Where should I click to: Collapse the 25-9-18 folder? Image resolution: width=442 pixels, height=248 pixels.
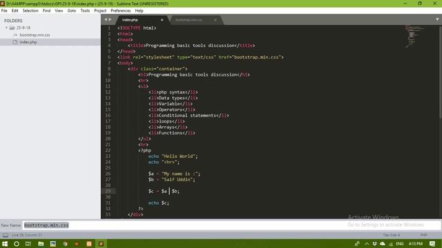[x=6, y=28]
